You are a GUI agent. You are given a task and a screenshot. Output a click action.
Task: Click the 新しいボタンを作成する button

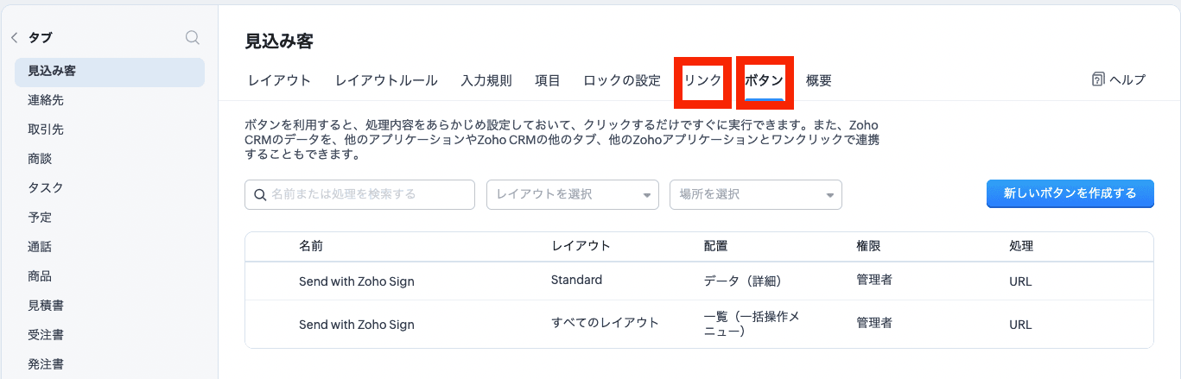pos(1070,194)
